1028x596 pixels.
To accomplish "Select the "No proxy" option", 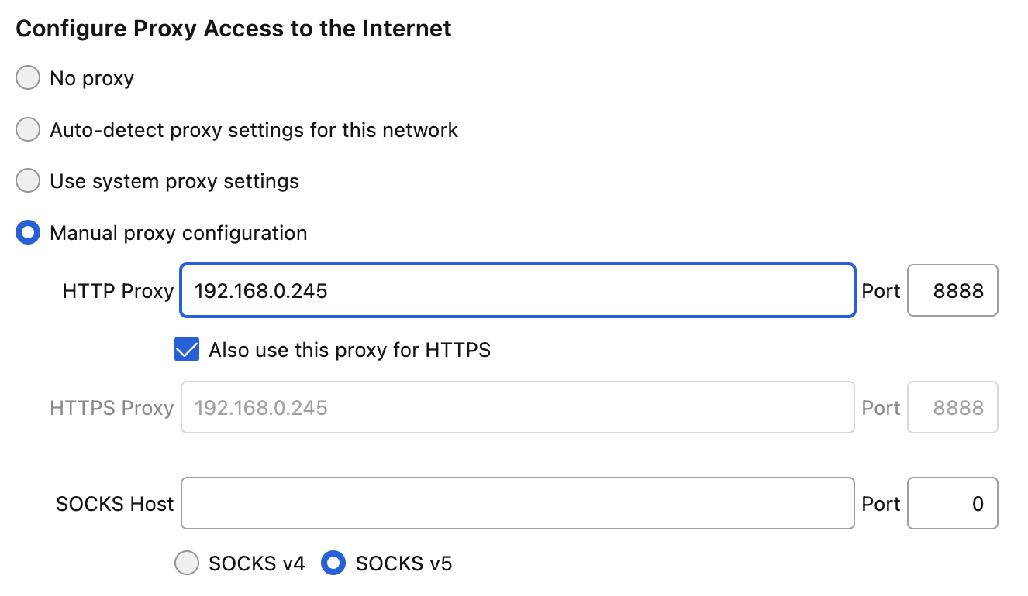I will coord(27,77).
